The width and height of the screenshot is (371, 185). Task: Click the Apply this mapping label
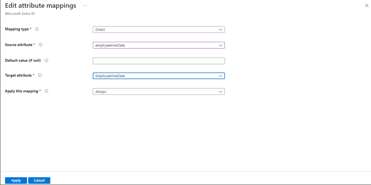pos(22,91)
